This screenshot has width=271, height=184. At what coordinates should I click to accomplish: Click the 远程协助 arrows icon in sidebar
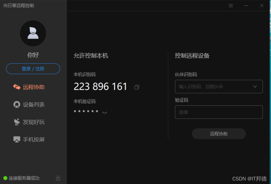tap(17, 87)
